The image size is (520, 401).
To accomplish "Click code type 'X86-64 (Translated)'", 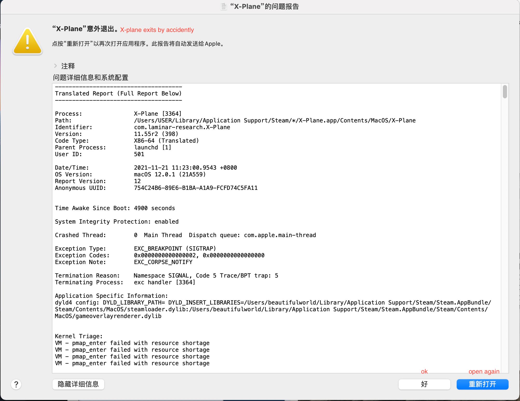I will point(166,141).
